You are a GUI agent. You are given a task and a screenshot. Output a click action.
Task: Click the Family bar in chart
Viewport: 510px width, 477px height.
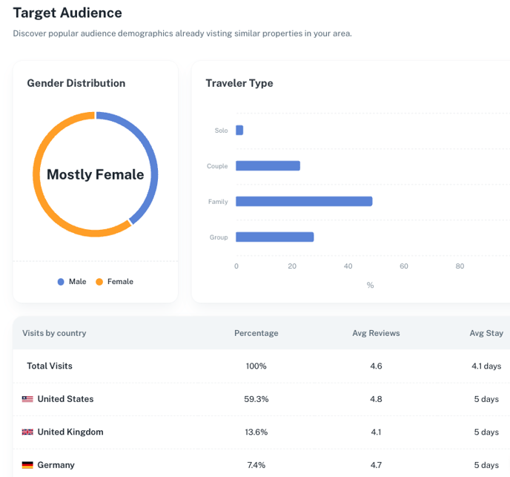coord(304,201)
